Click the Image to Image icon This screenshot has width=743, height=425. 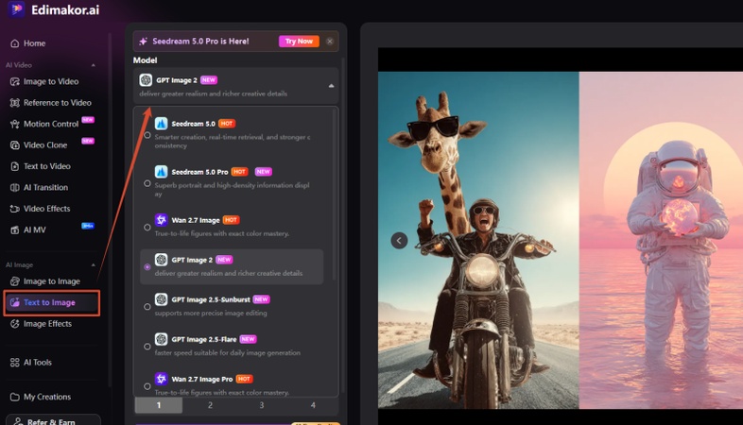pyautogui.click(x=15, y=281)
